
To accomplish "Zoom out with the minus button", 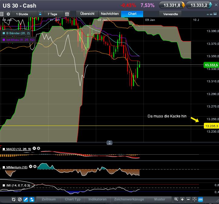I will [188, 199].
